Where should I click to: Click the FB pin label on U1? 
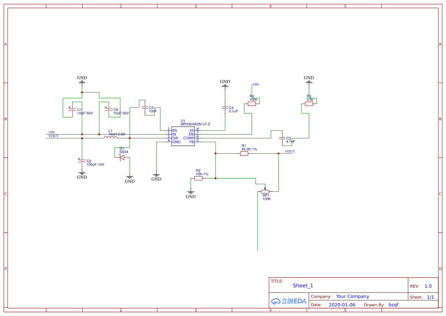(x=192, y=142)
